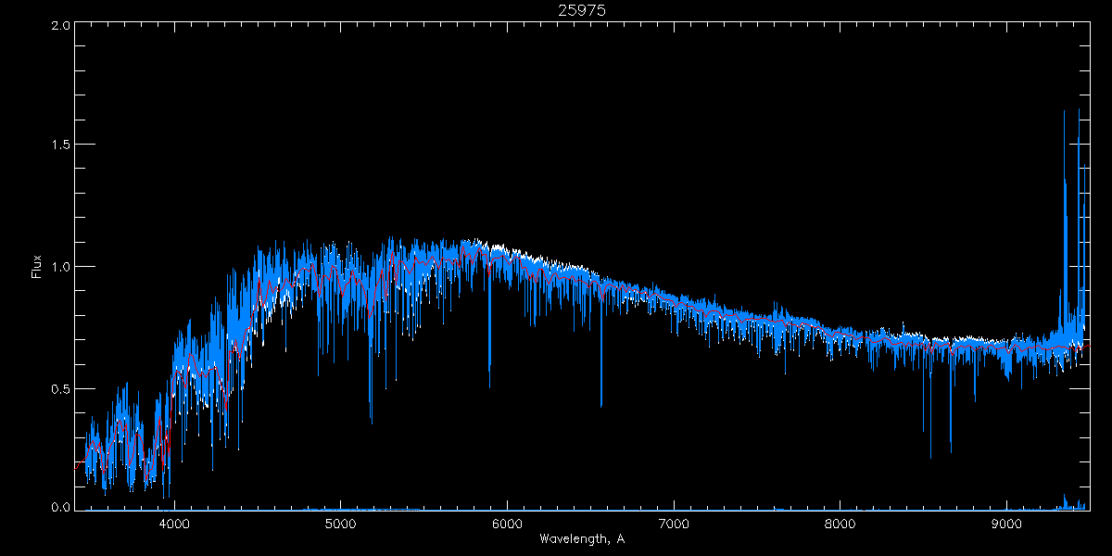Click the 1.0 flux tick label

coord(60,267)
